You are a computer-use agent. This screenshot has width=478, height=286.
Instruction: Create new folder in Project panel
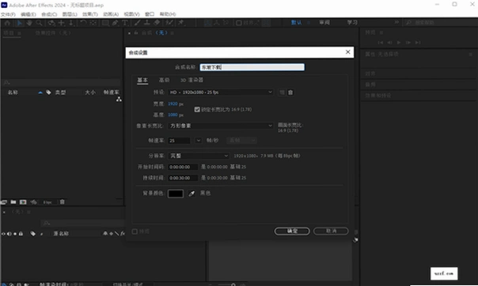(13, 202)
